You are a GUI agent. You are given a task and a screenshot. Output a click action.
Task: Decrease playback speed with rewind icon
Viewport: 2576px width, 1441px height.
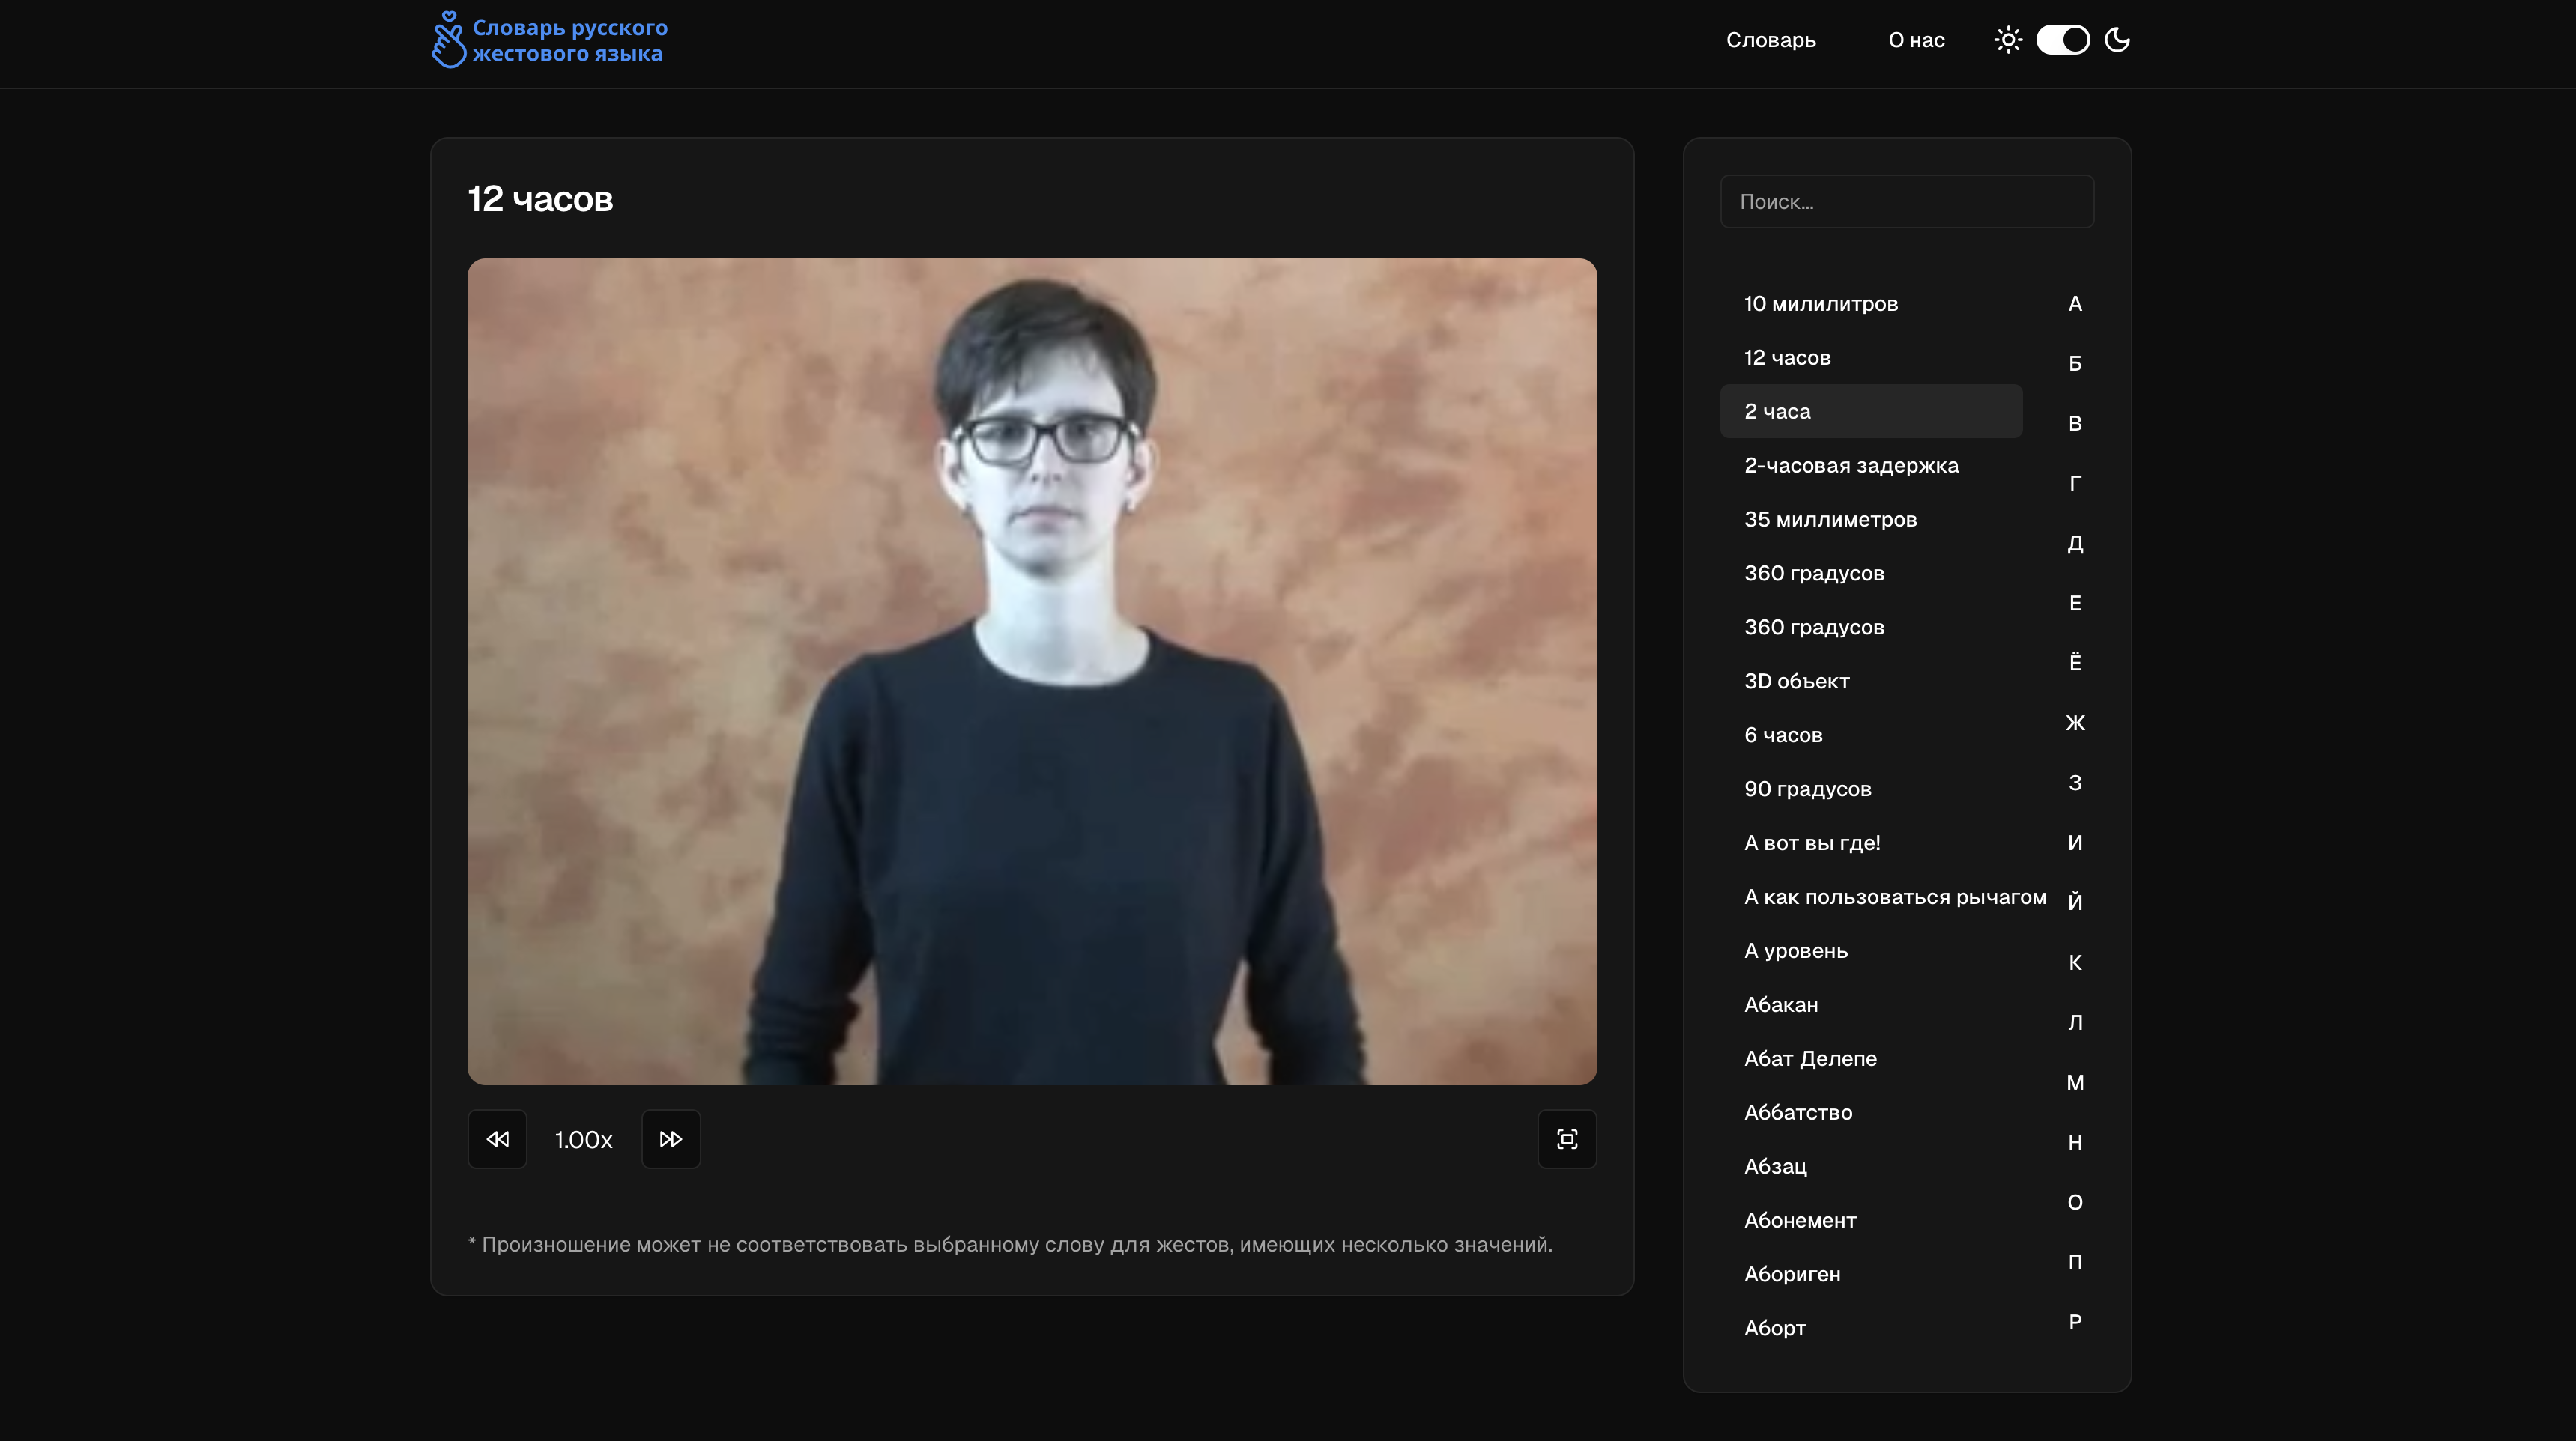497,1139
